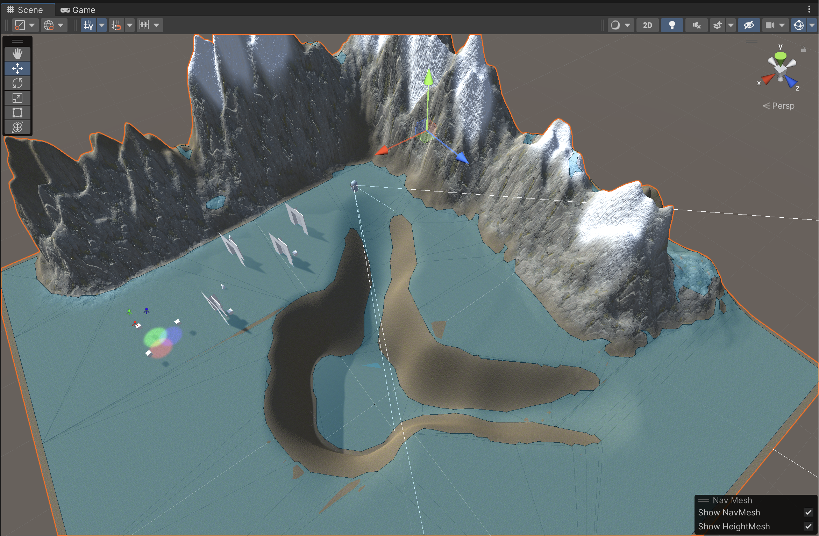The width and height of the screenshot is (819, 536).
Task: Open the scene view three-dot options menu
Action: pos(809,9)
